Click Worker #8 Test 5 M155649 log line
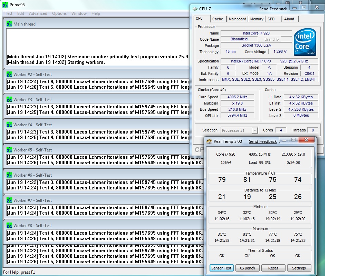348x276 pixels. click(105, 238)
